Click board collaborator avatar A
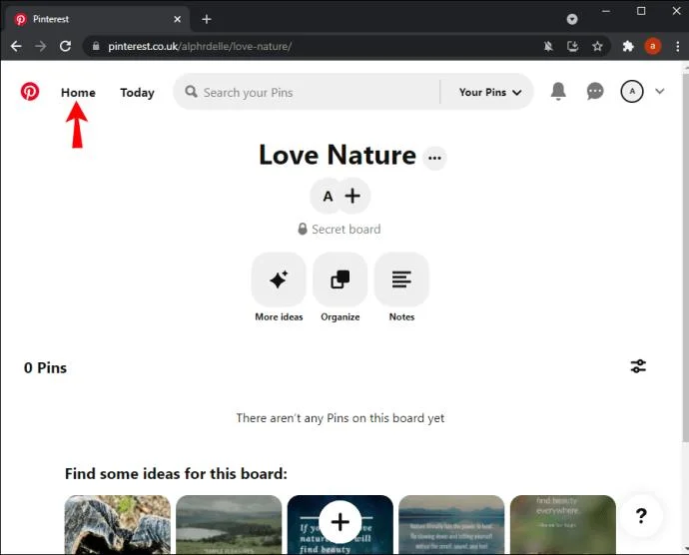Screen dimensions: 689x555 point(328,196)
